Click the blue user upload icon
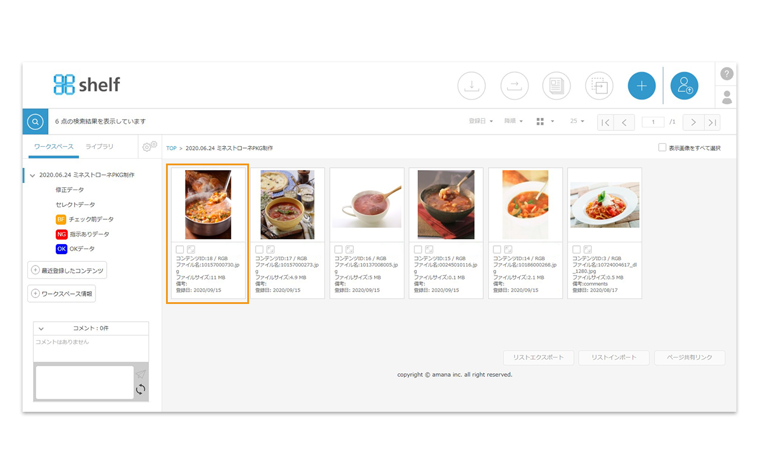 684,86
